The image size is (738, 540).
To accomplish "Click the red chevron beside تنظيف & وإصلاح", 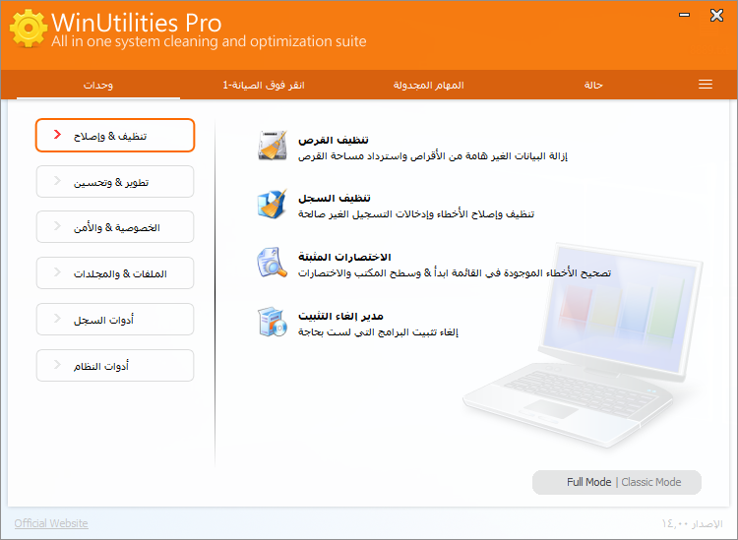I will (x=57, y=135).
